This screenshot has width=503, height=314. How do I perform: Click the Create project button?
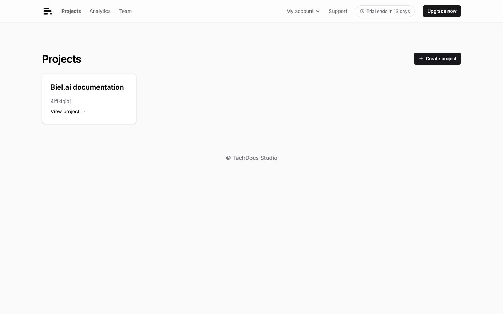[437, 59]
